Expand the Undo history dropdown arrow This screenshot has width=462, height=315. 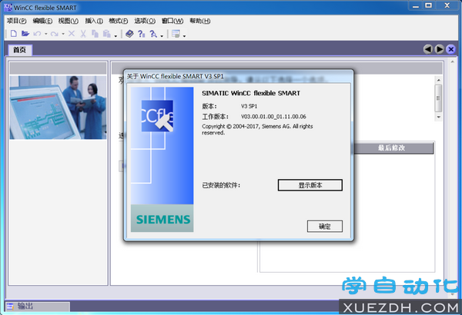(x=46, y=34)
